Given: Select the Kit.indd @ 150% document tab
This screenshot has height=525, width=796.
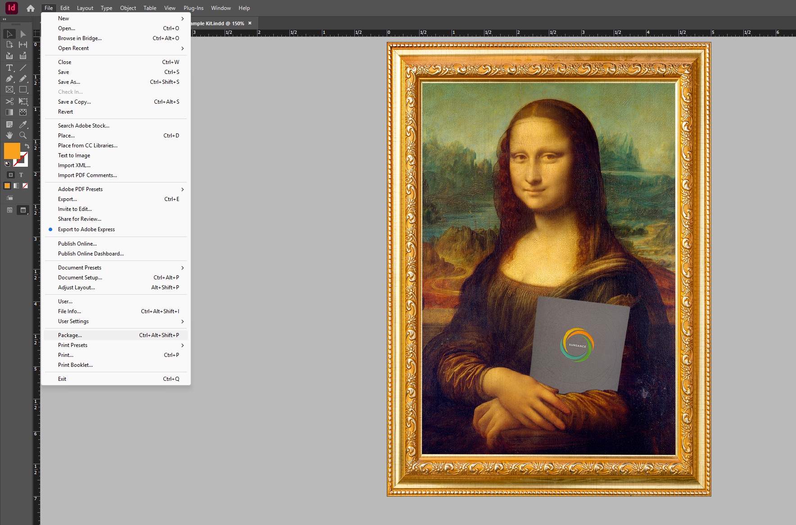Looking at the screenshot, I should click(x=218, y=23).
